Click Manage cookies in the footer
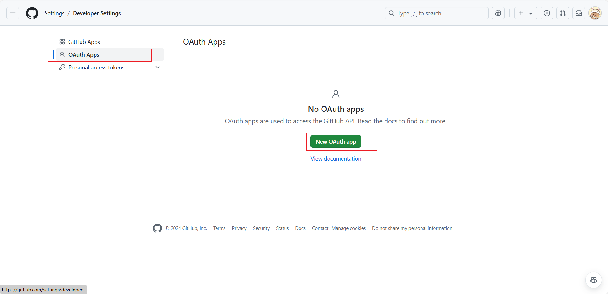Image resolution: width=608 pixels, height=294 pixels. pos(349,228)
